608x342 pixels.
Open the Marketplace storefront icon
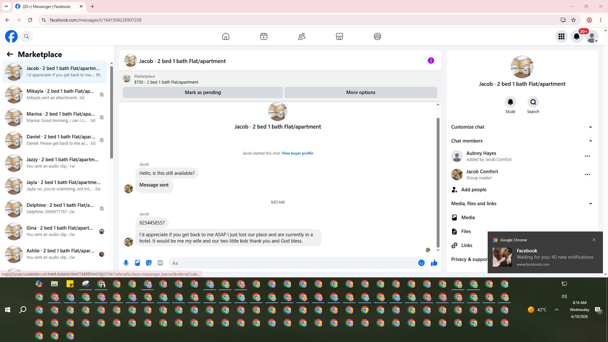tap(339, 36)
